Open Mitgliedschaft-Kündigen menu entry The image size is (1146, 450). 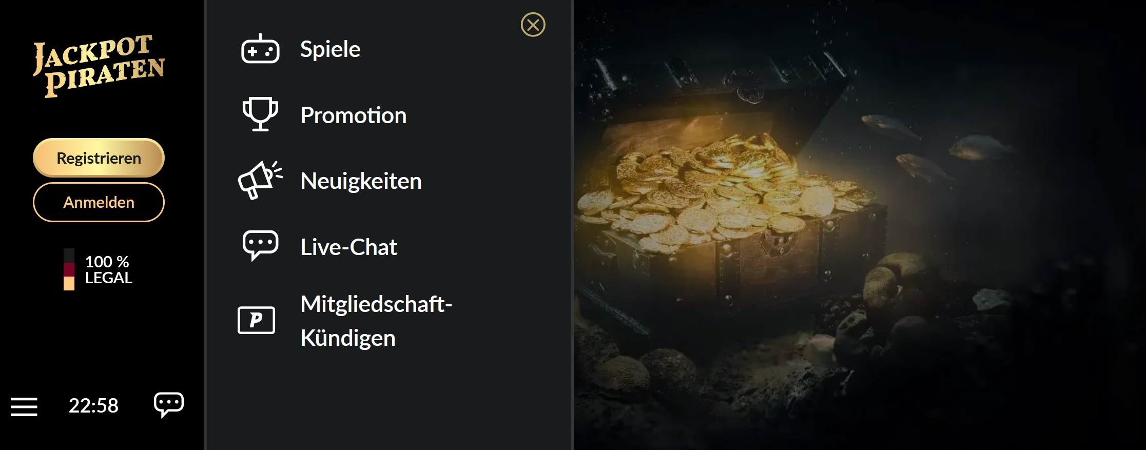[x=376, y=321]
